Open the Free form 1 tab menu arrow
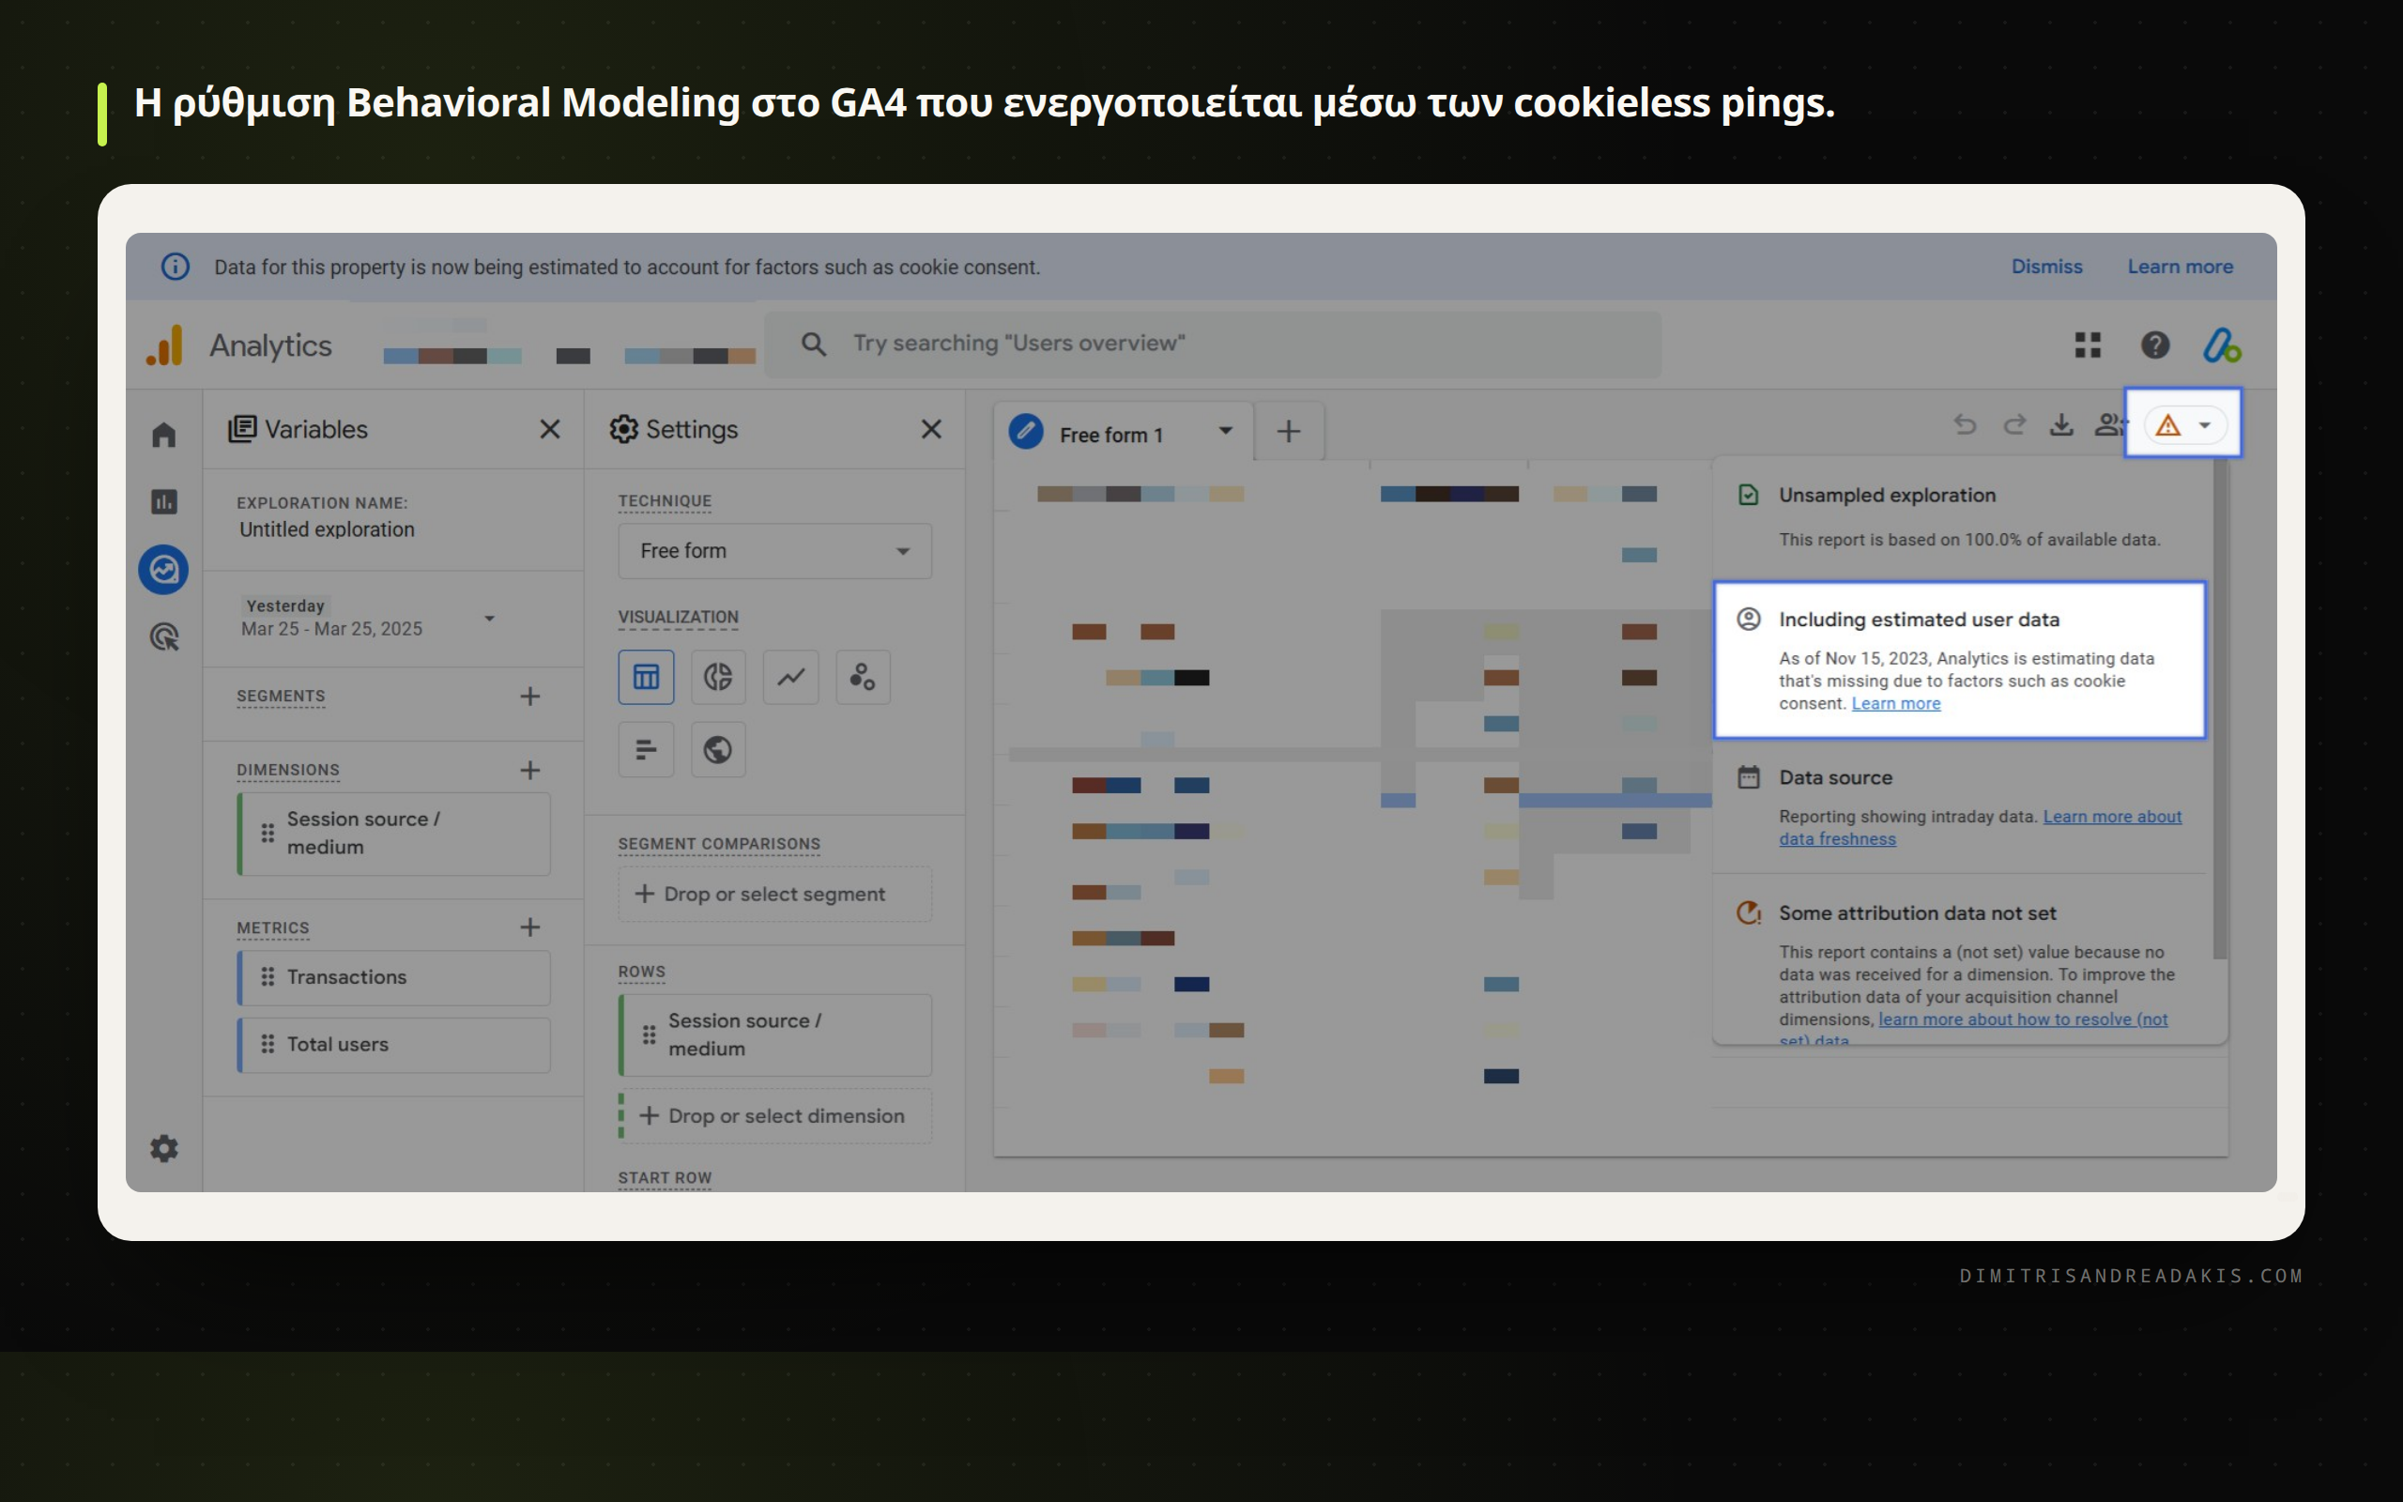This screenshot has height=1502, width=2403. pos(1225,431)
